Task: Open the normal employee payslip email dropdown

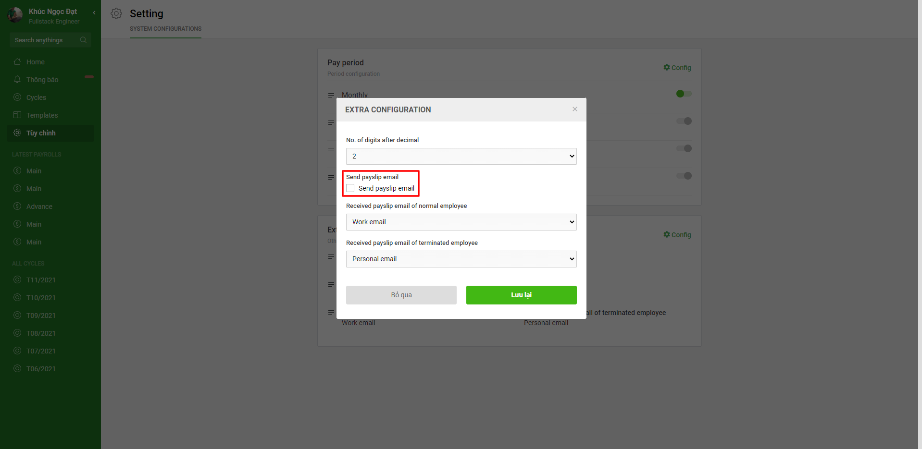Action: click(461, 222)
